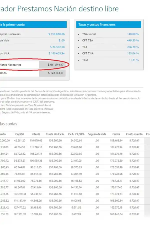This screenshot has height=225, width=150.
Task: Select the $ 192.183.81 total amount
Action: pos(56,73)
